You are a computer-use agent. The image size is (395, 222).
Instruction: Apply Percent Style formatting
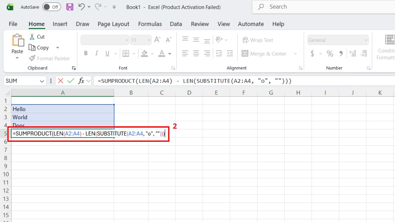pyautogui.click(x=330, y=54)
